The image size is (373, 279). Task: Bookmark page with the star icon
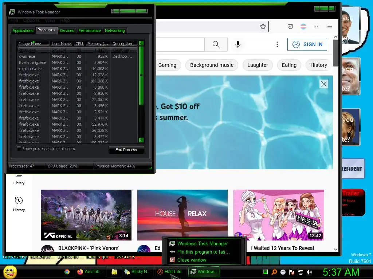pos(263,27)
